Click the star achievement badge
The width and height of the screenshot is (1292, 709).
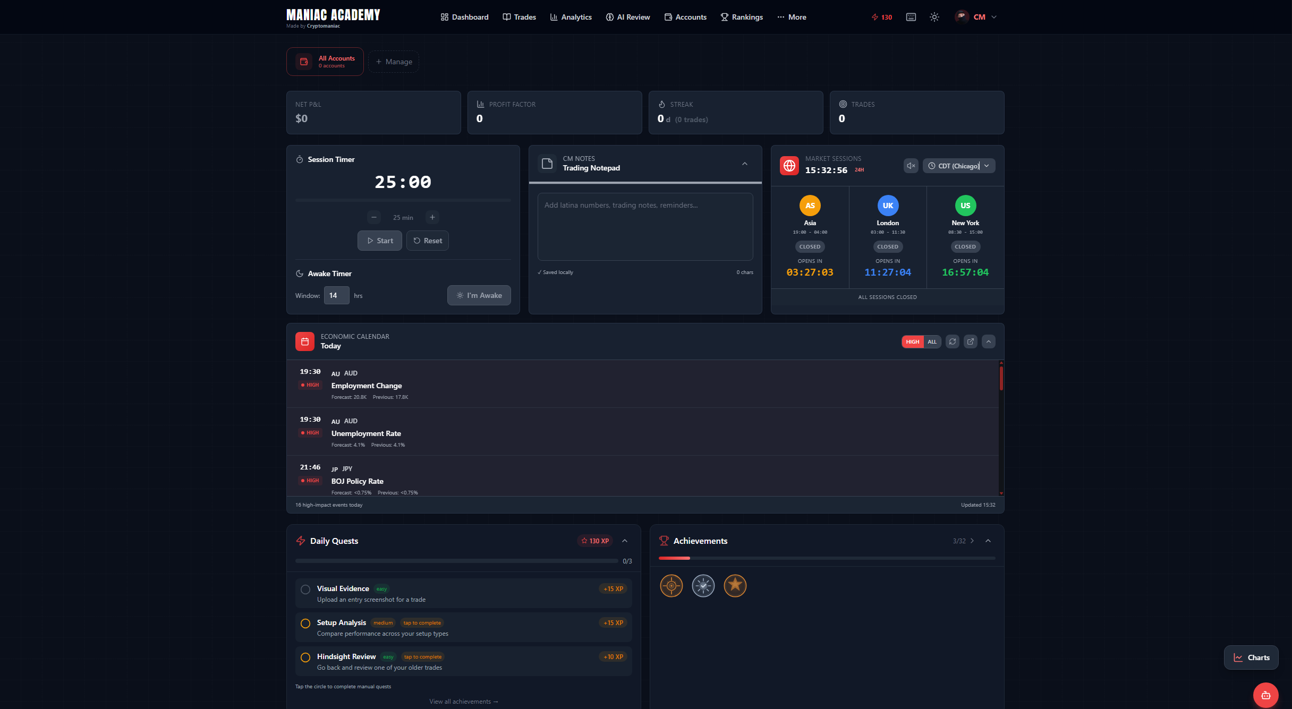click(735, 586)
